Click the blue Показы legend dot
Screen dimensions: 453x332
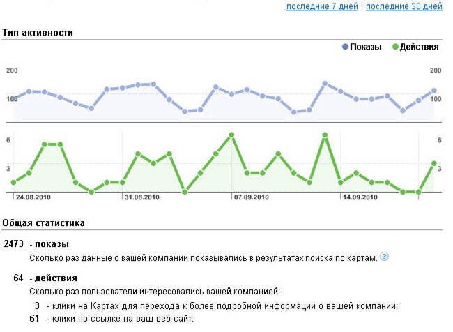(345, 47)
